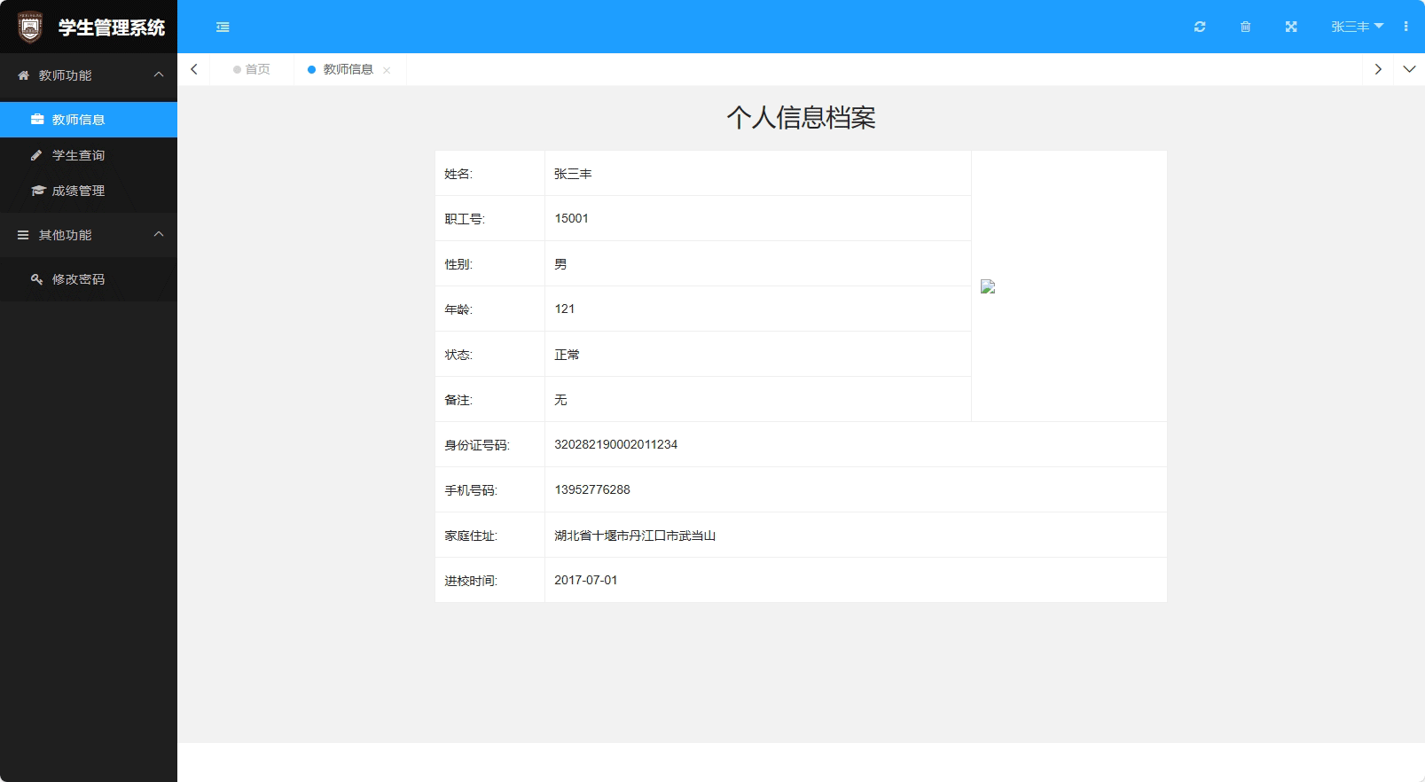Image resolution: width=1425 pixels, height=782 pixels.
Task: Click the 职工号 label
Action: (x=465, y=219)
